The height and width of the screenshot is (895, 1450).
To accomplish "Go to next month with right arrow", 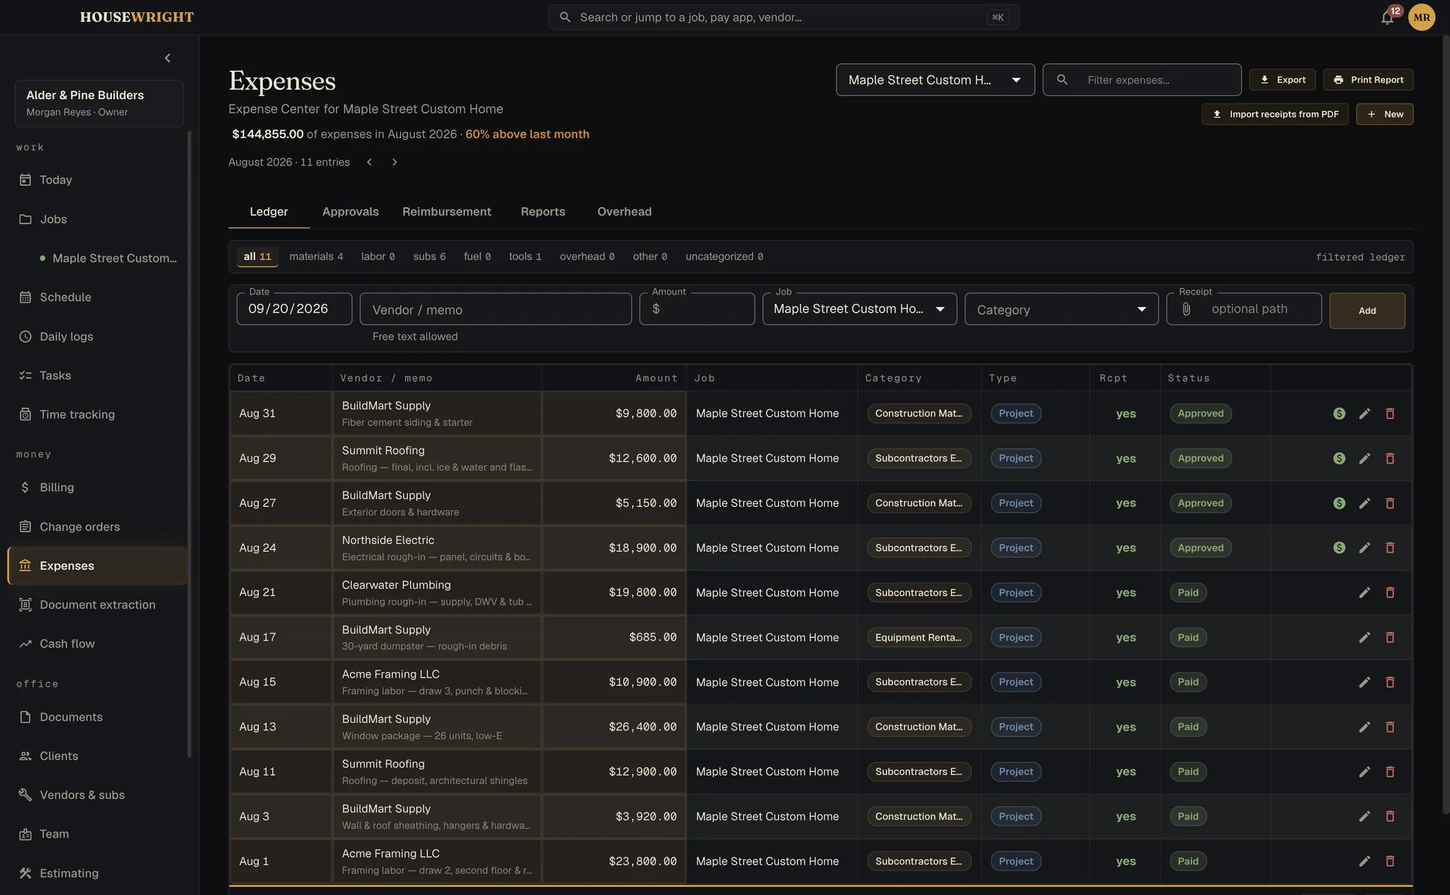I will point(394,162).
